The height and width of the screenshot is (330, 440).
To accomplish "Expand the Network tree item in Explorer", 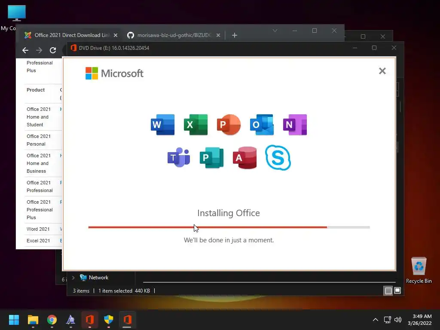I will click(73, 278).
